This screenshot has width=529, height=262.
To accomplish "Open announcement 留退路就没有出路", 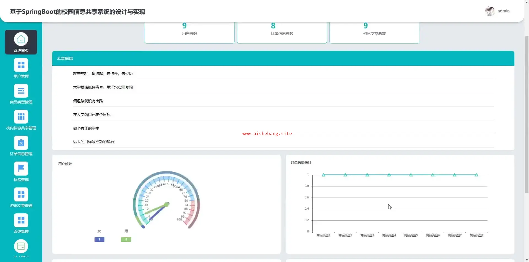I will click(x=88, y=101).
